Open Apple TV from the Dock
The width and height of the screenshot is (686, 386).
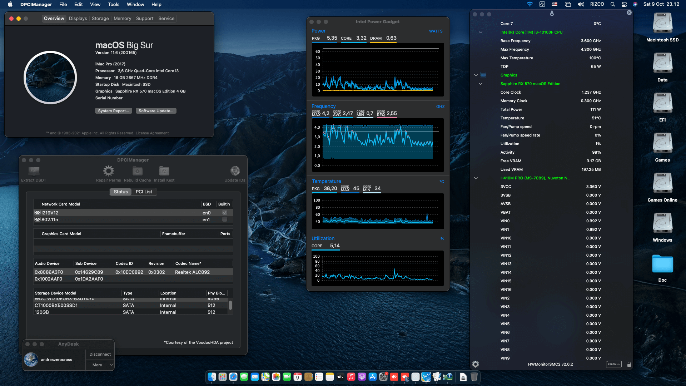340,377
